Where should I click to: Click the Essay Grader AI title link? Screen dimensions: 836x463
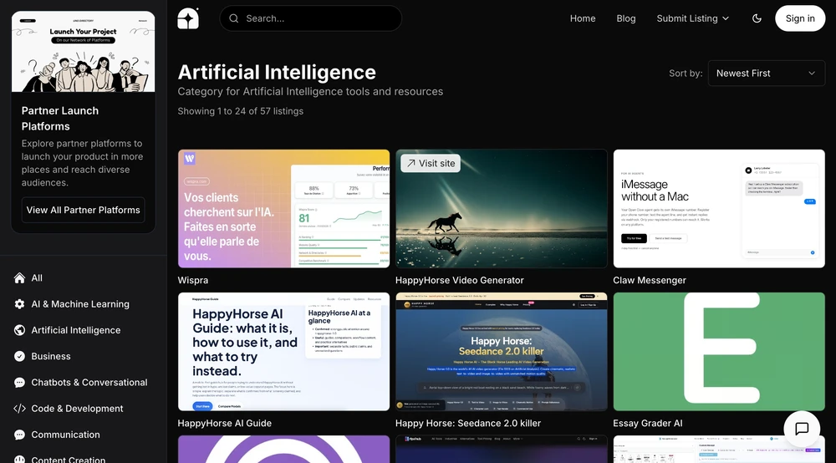[648, 423]
